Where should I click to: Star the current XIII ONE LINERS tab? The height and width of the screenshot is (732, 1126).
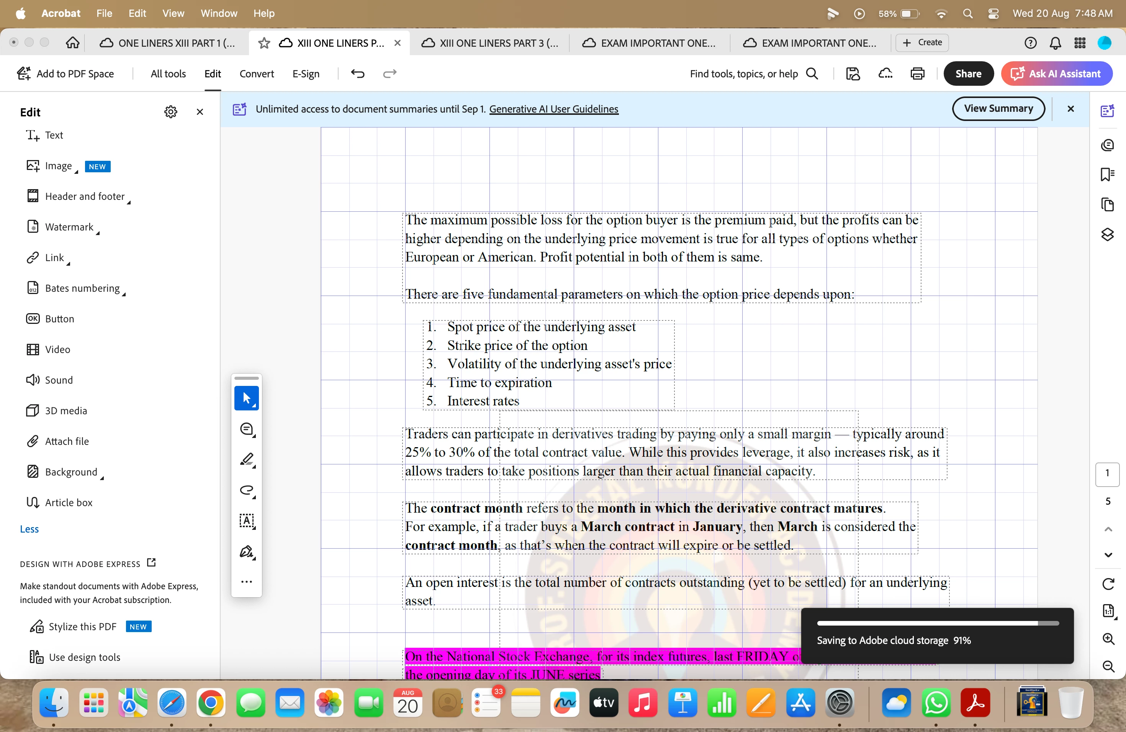click(x=264, y=43)
